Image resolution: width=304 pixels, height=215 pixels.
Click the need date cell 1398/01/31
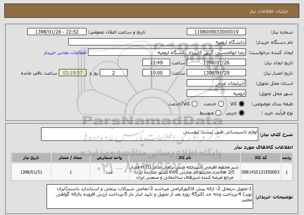pos(31,172)
